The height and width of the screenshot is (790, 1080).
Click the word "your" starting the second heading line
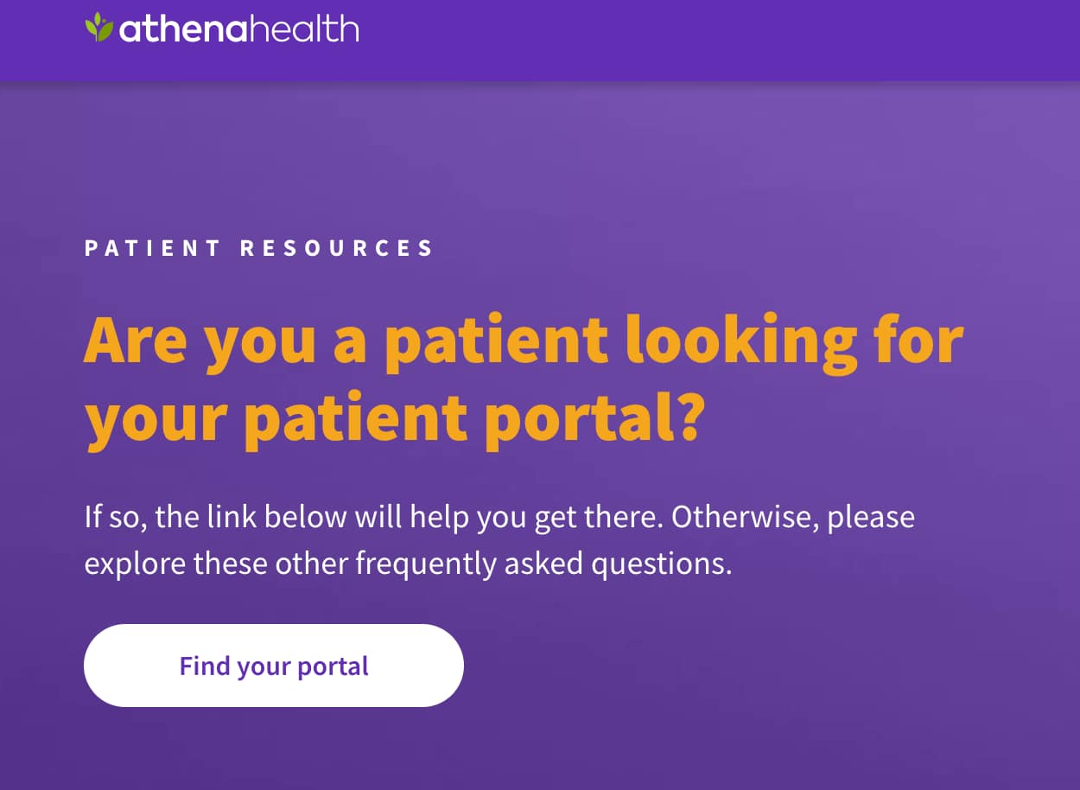point(156,419)
